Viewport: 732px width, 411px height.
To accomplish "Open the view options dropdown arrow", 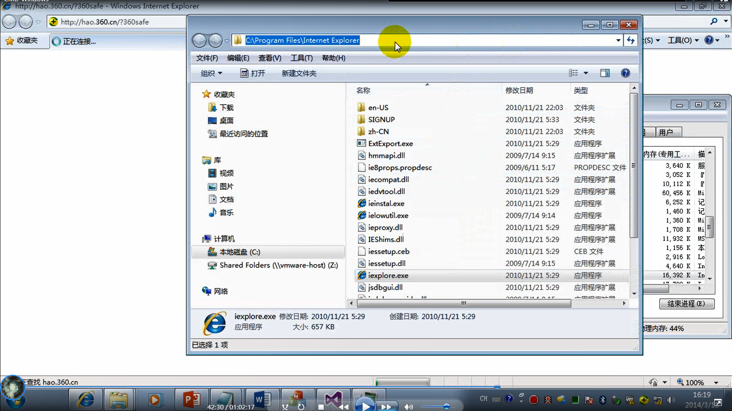I will point(586,73).
